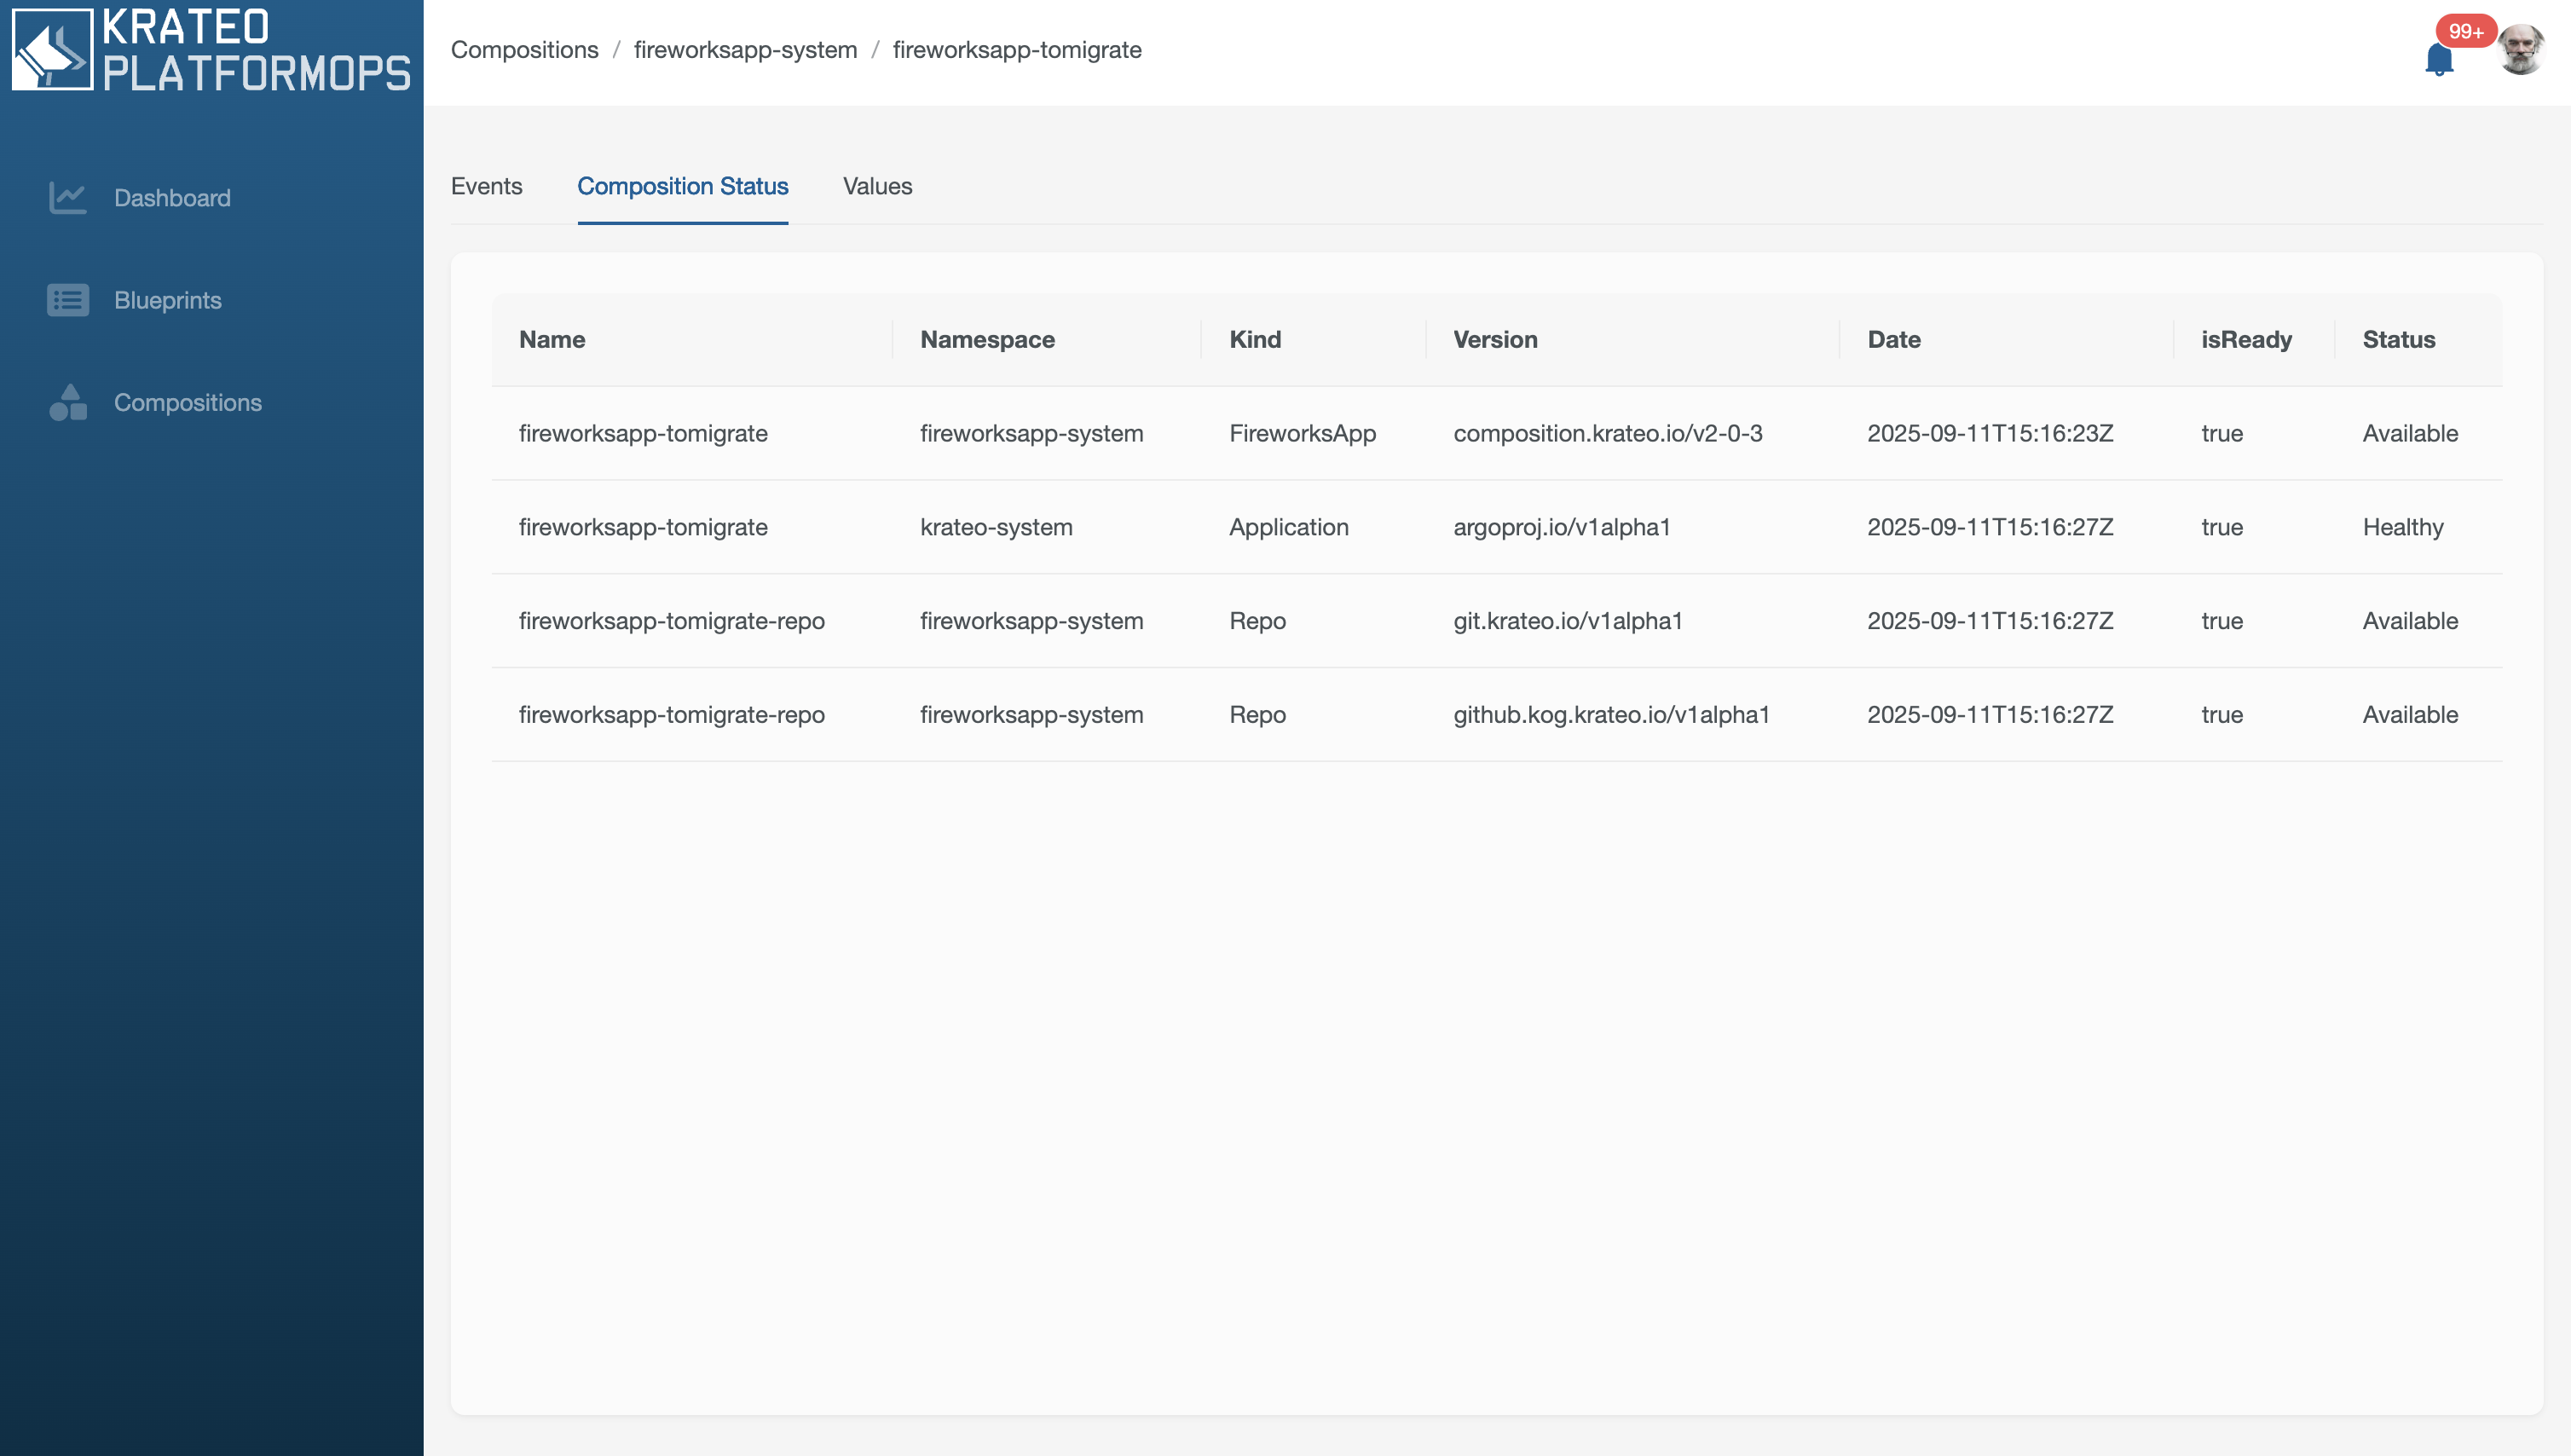The image size is (2571, 1456).
Task: Select the github.kog.krateo.io/v1alpha1 Repo row
Action: point(1611,715)
